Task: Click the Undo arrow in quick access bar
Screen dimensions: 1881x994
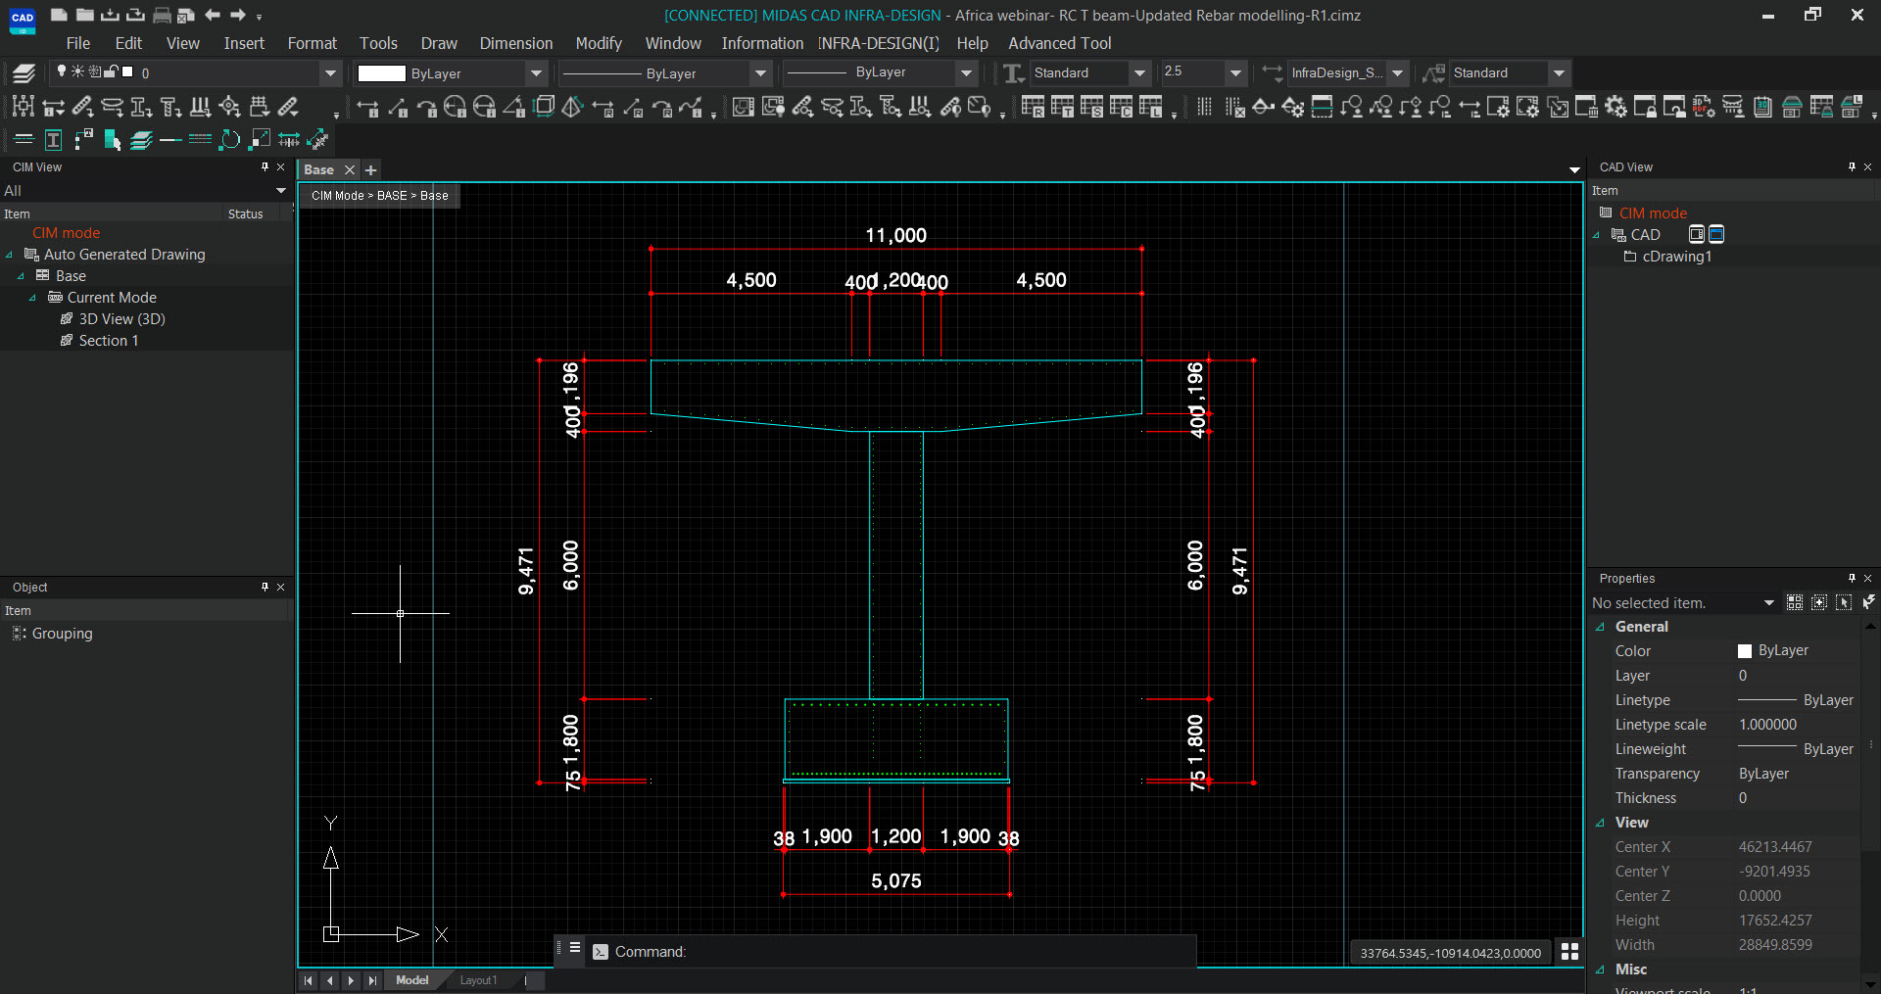Action: point(213,15)
